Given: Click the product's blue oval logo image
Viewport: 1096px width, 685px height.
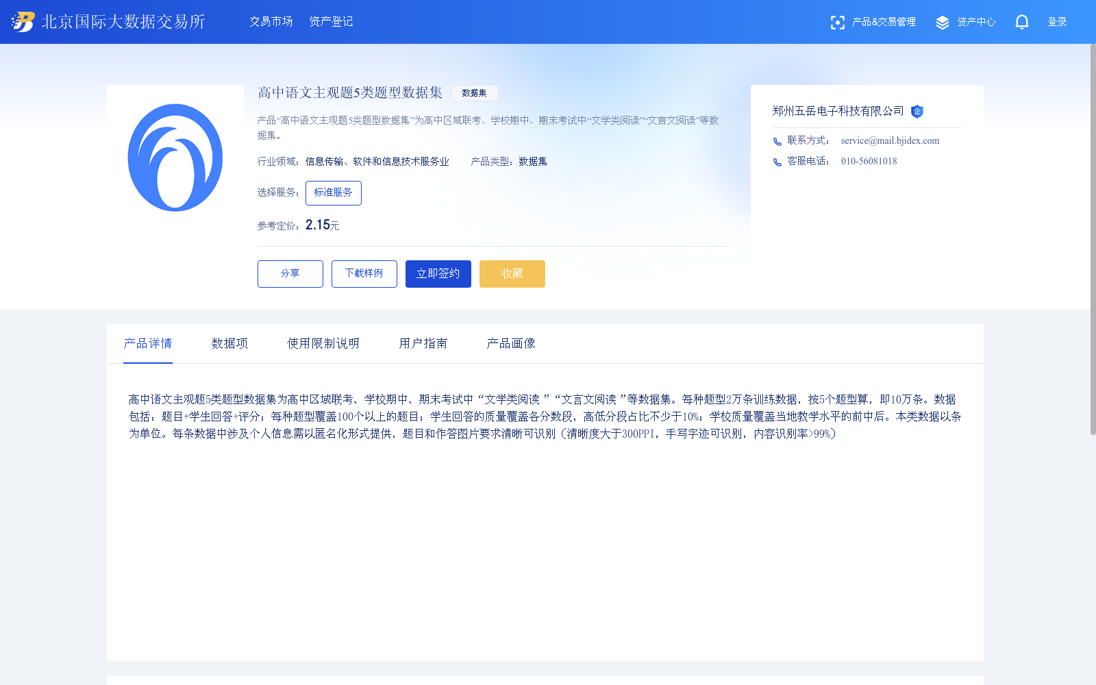Looking at the screenshot, I should click(175, 158).
